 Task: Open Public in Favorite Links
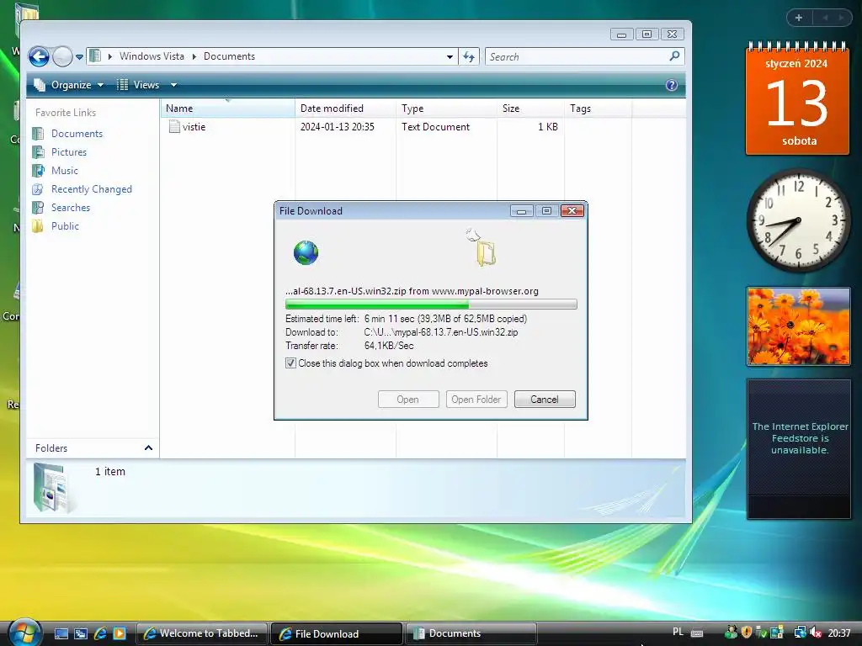click(65, 226)
